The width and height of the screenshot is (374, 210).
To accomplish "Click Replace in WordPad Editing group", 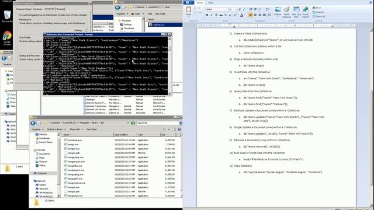I will pyautogui.click(x=318, y=12).
